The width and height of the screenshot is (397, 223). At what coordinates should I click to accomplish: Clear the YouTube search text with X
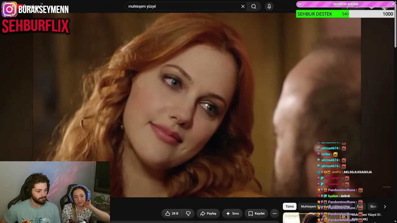[243, 7]
